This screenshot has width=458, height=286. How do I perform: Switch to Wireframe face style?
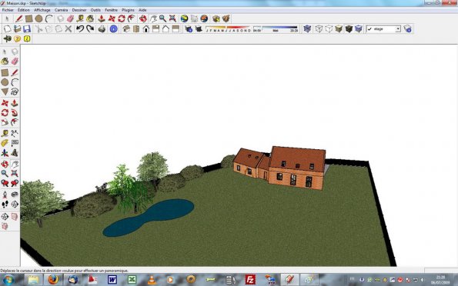319,28
